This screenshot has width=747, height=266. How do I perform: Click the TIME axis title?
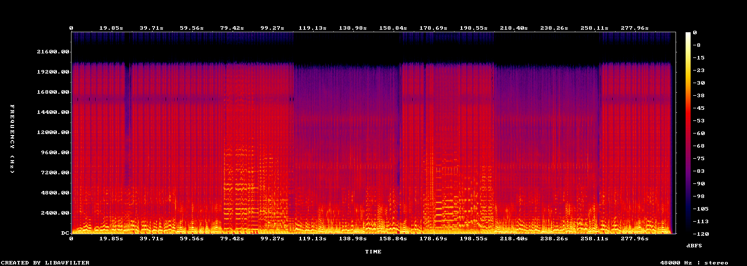[x=373, y=251]
